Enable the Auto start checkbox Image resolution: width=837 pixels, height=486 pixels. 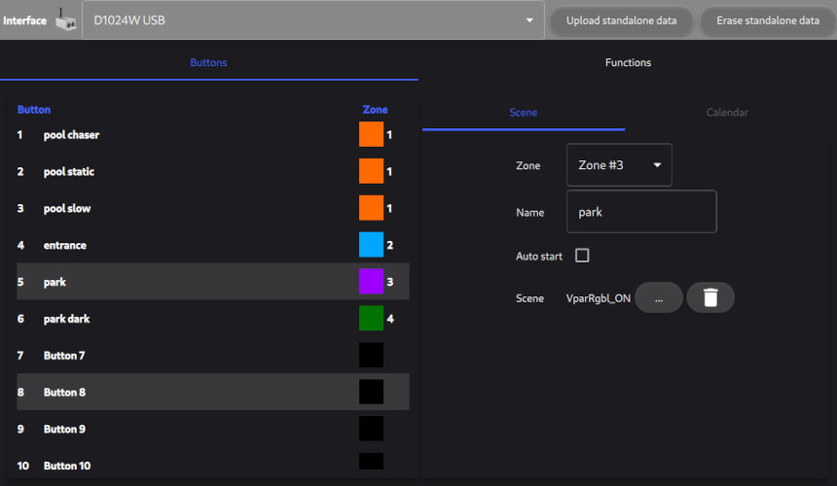582,256
